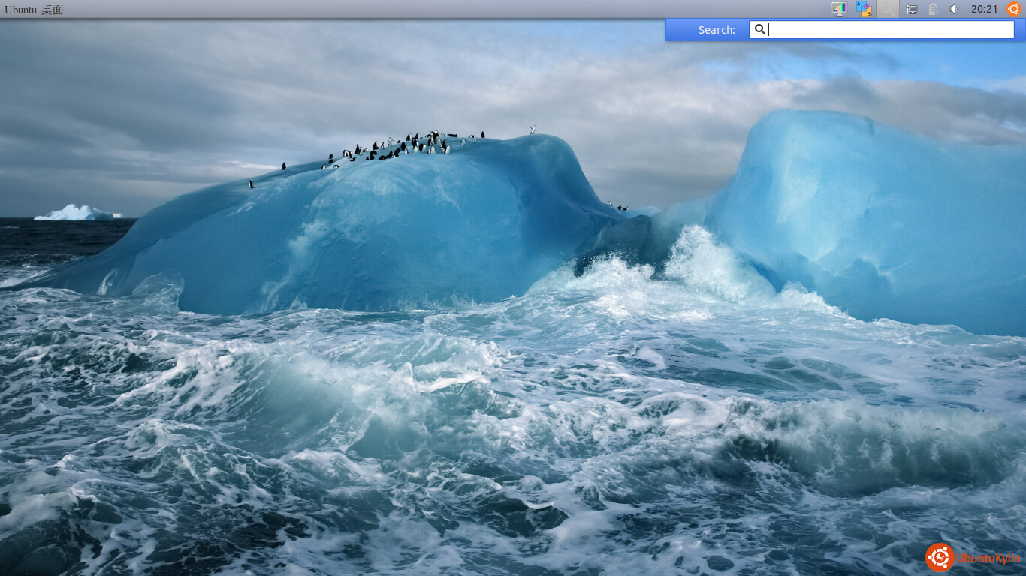Screen dimensions: 1026x576
Task: Click empty middle area of top panel
Action: coord(451,9)
